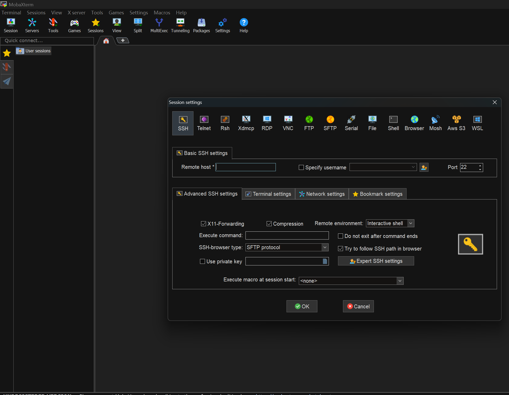The image size is (509, 395).
Task: Click into the Remote host field
Action: click(245, 167)
